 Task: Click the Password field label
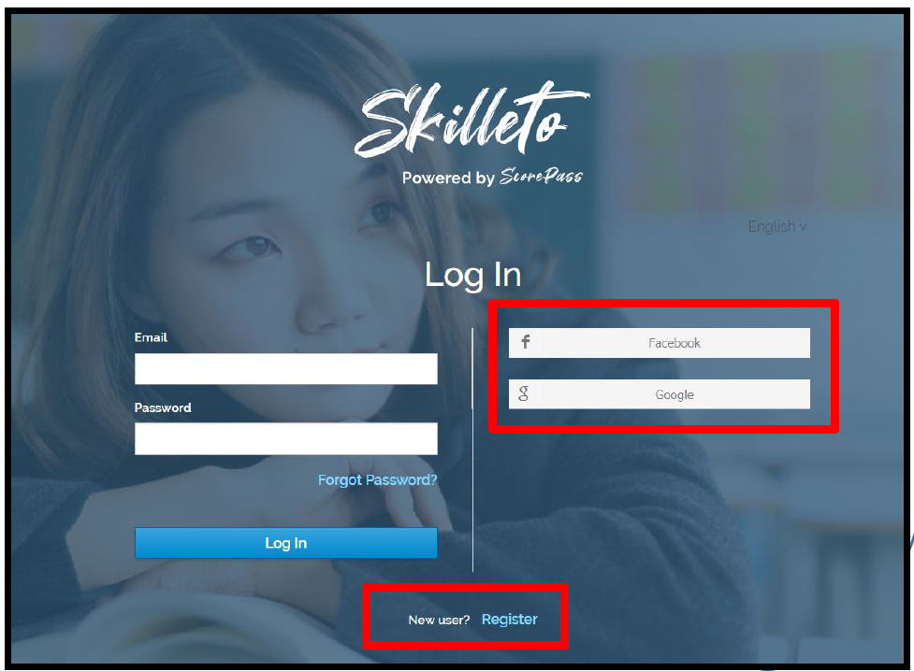pos(163,407)
